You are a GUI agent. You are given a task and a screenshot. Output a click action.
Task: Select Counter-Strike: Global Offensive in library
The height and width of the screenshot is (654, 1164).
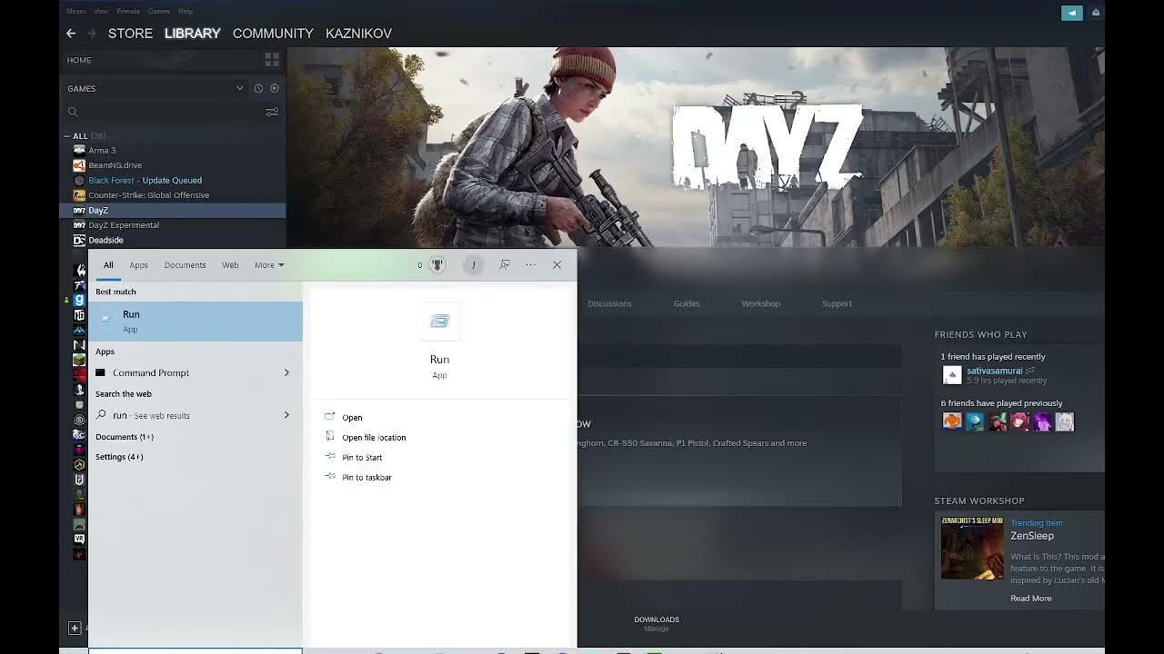(148, 195)
